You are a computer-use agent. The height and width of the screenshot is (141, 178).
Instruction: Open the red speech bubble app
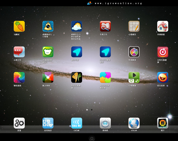click(x=19, y=52)
